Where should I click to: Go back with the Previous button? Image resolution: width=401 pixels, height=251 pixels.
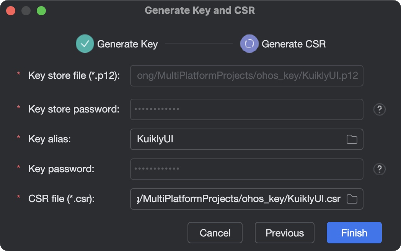click(x=284, y=233)
